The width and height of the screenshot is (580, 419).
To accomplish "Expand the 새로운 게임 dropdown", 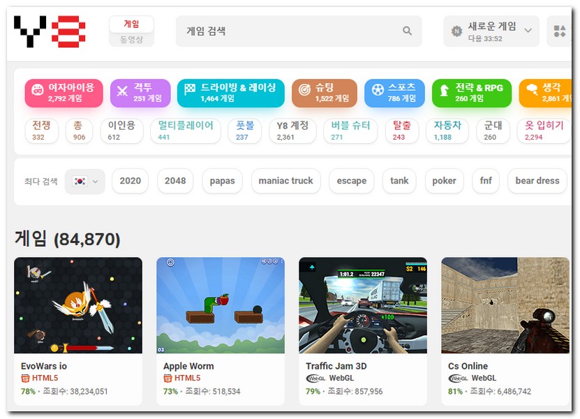I will (x=491, y=31).
